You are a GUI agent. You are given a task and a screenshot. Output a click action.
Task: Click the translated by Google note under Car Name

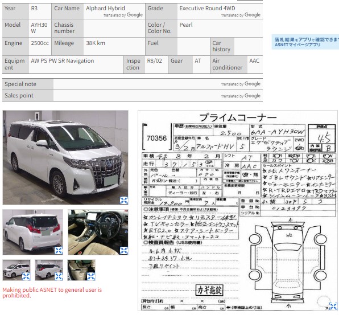click(x=123, y=15)
